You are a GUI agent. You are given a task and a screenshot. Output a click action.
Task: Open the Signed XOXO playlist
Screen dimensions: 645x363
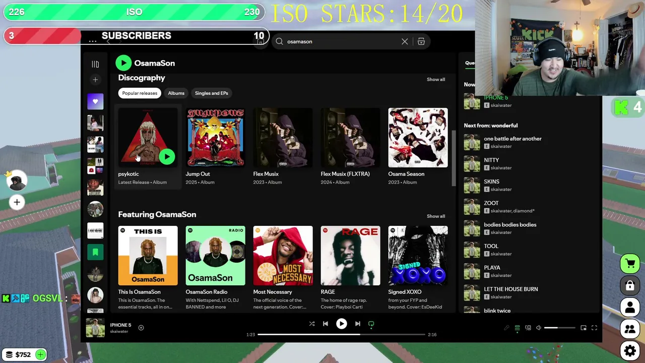(418, 256)
